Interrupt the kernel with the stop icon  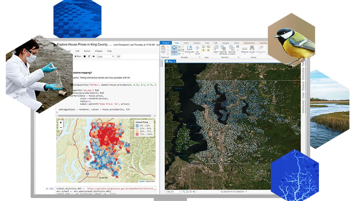pos(84,56)
